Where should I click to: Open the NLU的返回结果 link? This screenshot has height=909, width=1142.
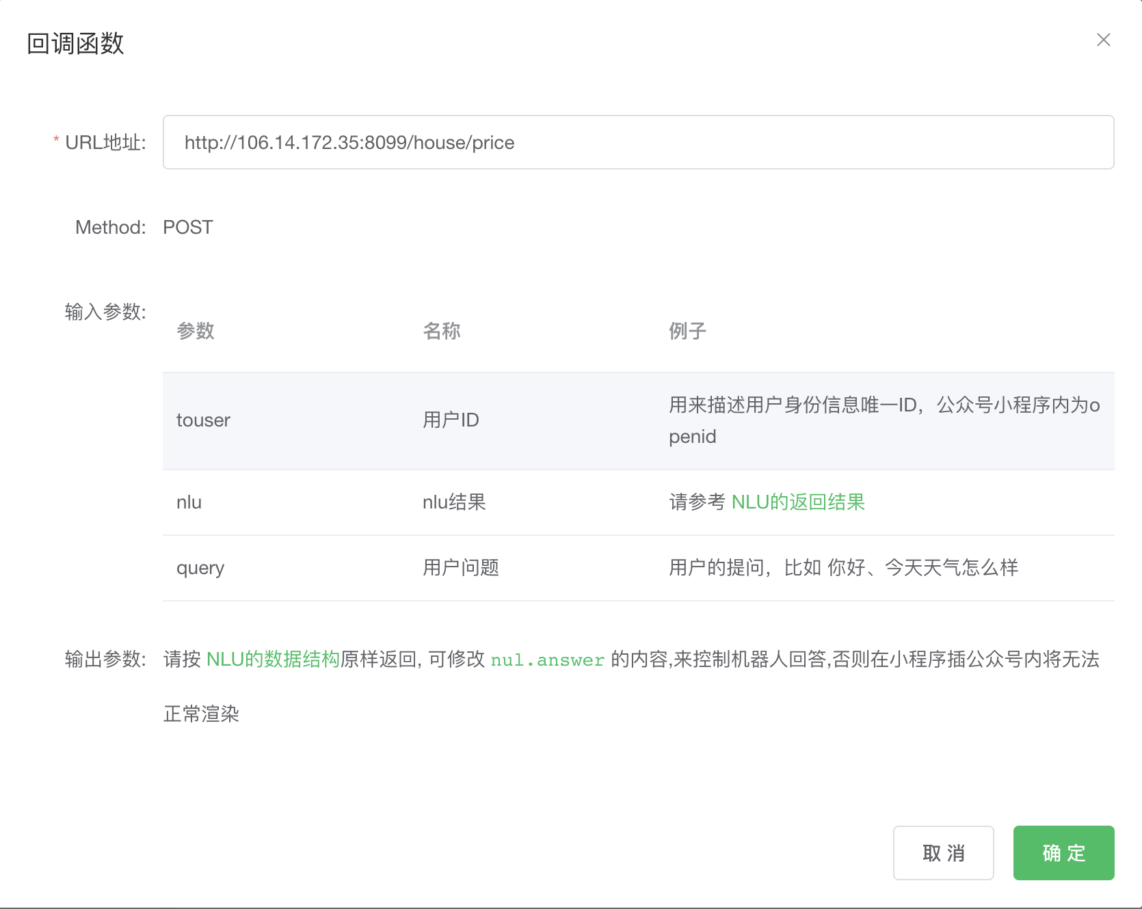[x=797, y=501]
